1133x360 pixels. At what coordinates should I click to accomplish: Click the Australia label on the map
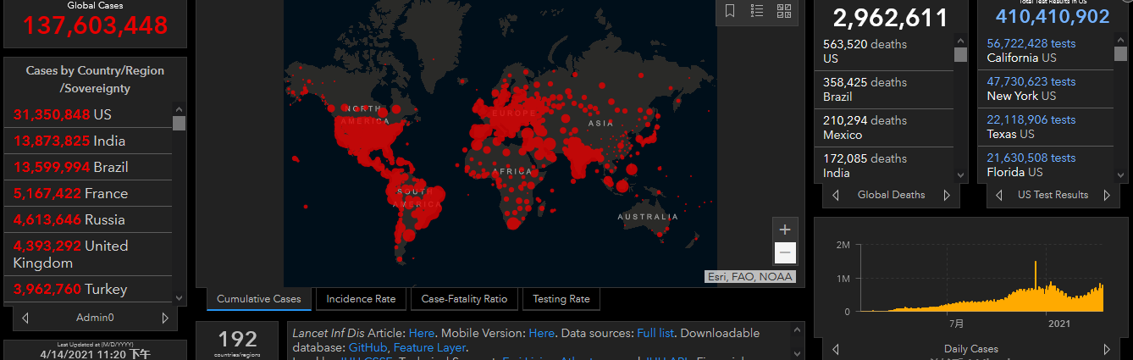coord(647,217)
